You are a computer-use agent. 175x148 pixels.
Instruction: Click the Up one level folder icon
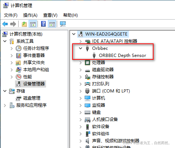click(x=24, y=24)
